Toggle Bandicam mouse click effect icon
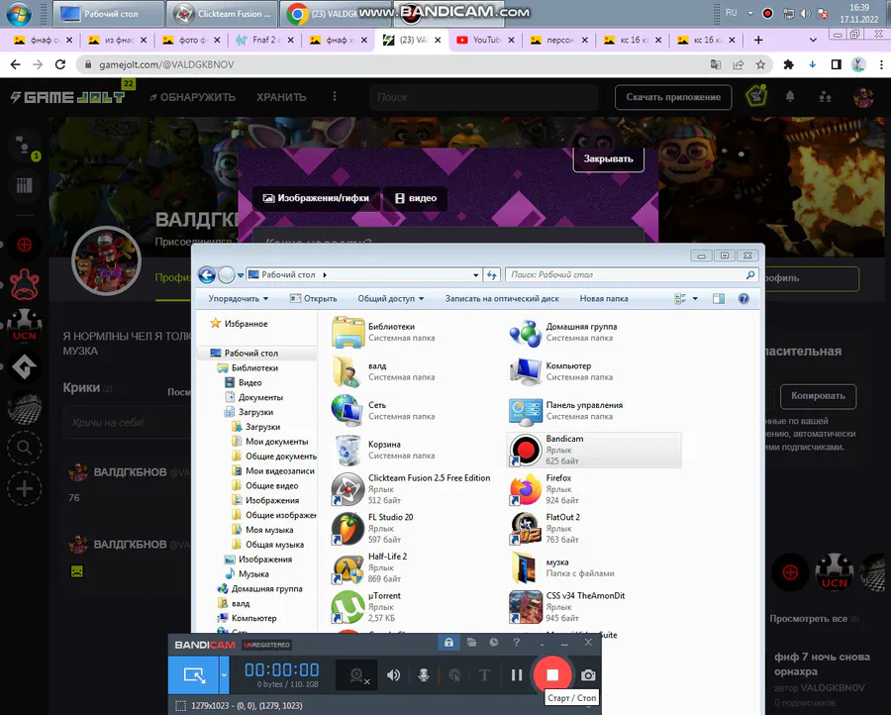 pos(454,675)
